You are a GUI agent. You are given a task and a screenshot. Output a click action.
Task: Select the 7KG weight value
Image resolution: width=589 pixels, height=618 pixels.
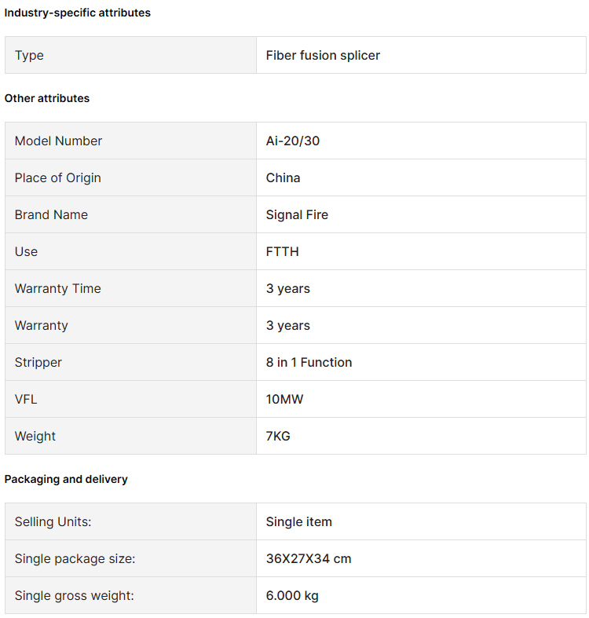(278, 436)
